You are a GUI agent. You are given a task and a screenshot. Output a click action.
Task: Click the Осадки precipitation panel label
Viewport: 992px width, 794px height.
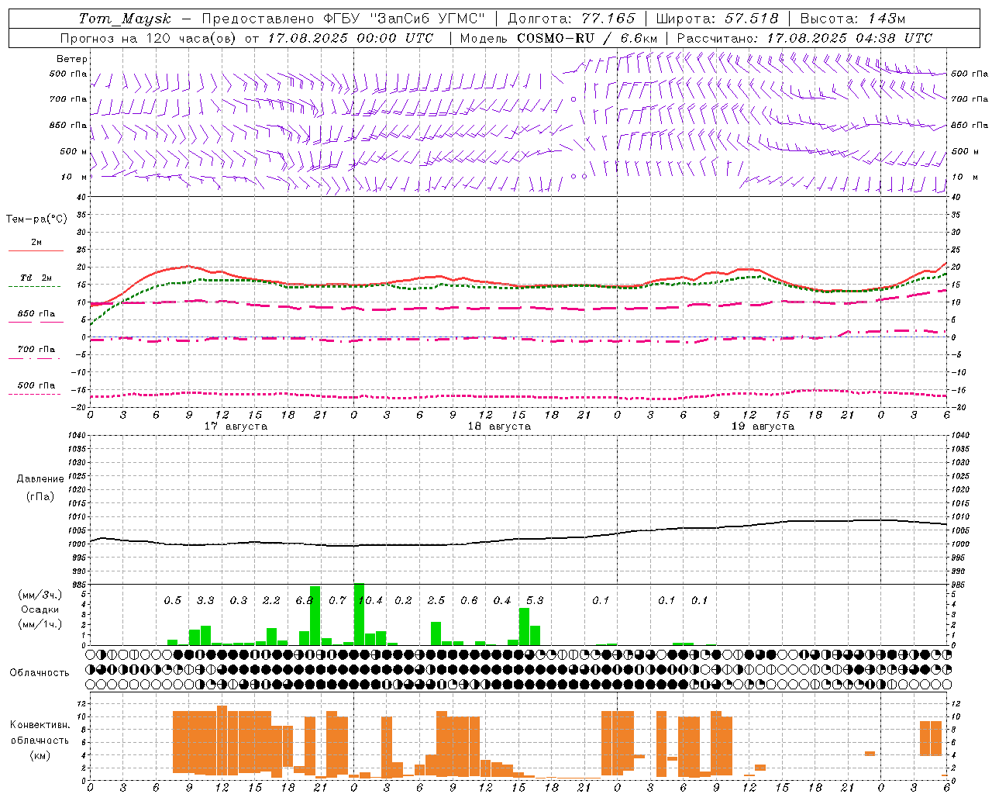[x=39, y=609]
